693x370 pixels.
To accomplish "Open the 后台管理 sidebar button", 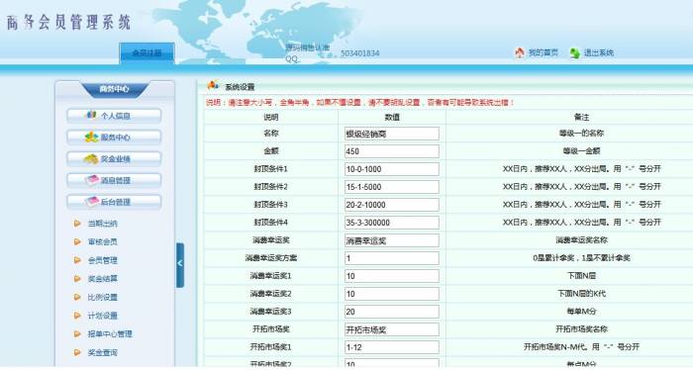I will [114, 202].
